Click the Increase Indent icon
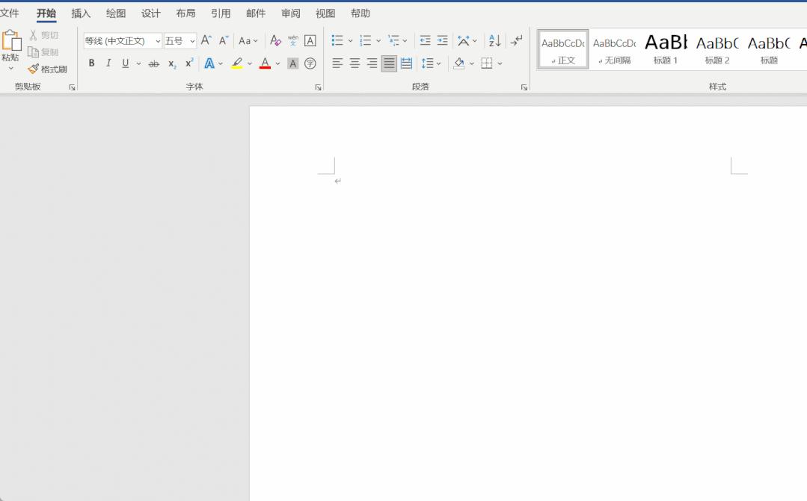The width and height of the screenshot is (807, 501). click(442, 41)
